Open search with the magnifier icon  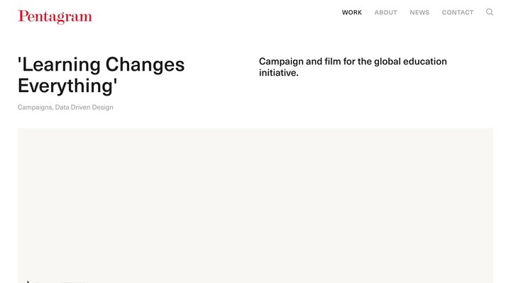[490, 12]
